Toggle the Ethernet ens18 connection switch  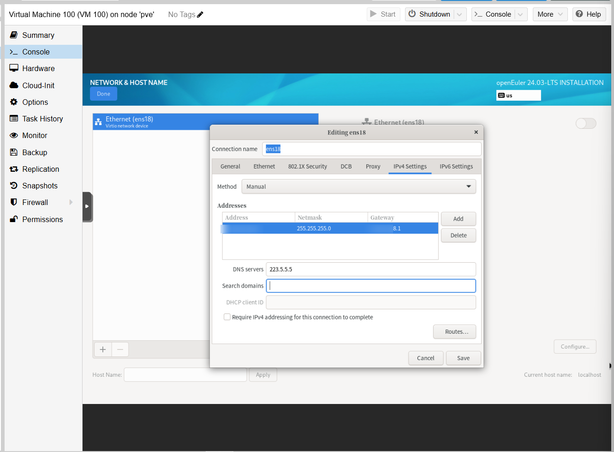click(x=586, y=123)
